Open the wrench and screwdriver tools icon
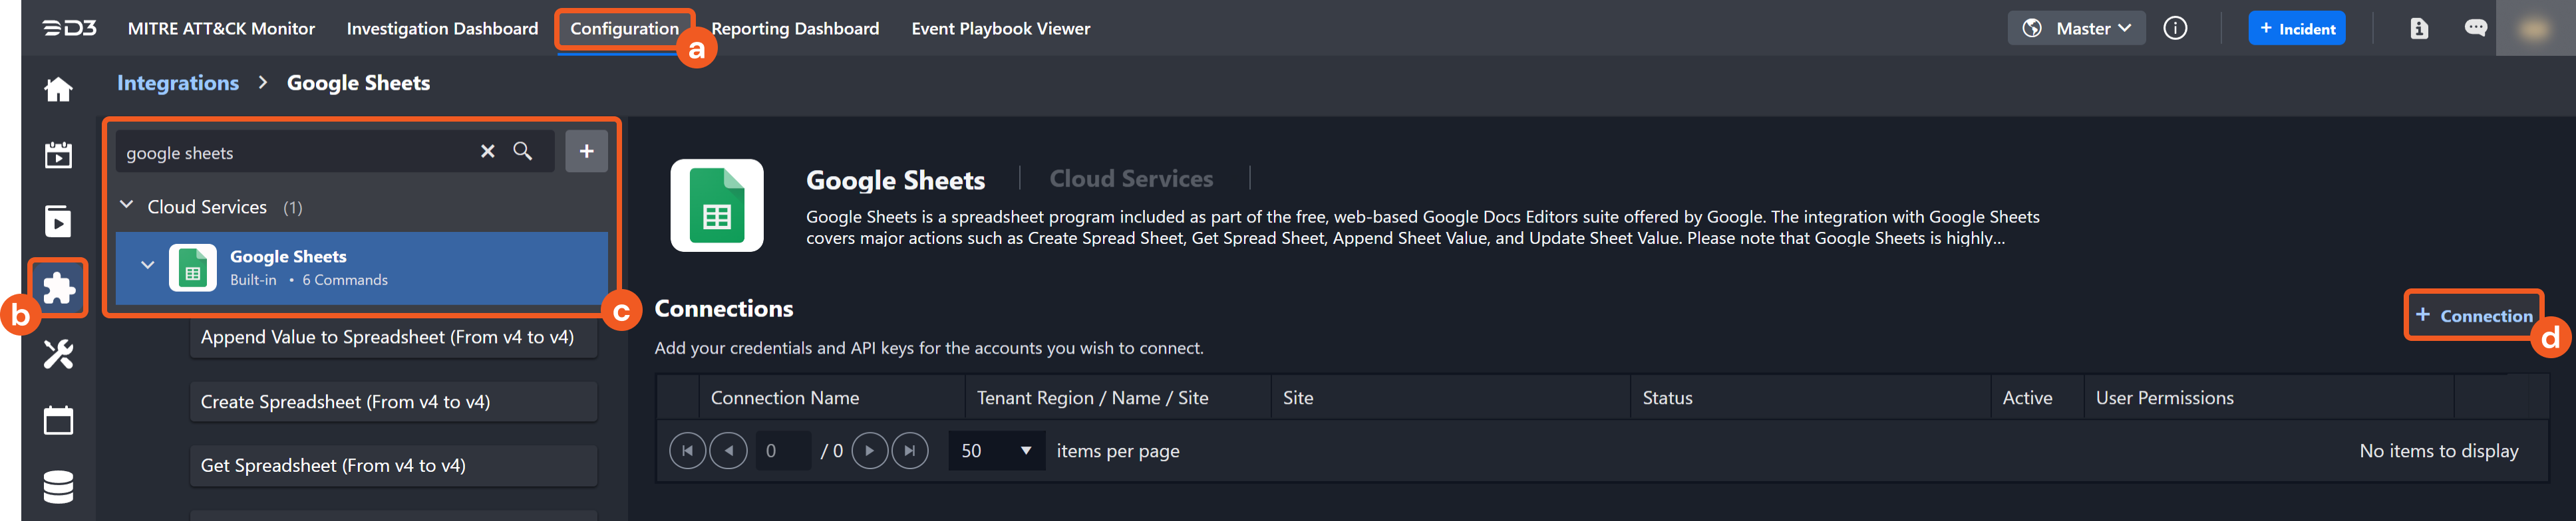 point(58,354)
